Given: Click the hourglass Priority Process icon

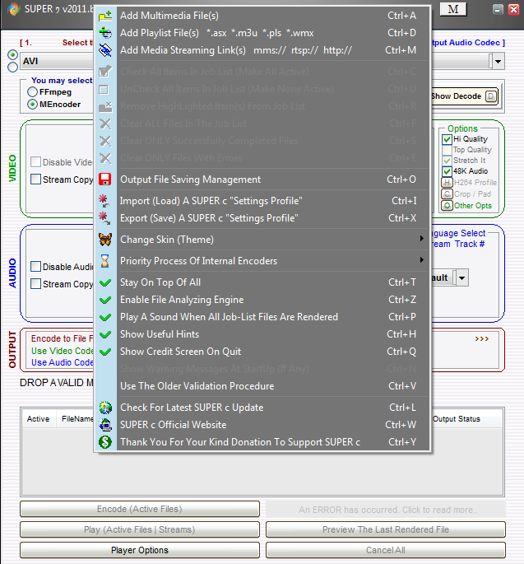Looking at the screenshot, I should pos(105,261).
